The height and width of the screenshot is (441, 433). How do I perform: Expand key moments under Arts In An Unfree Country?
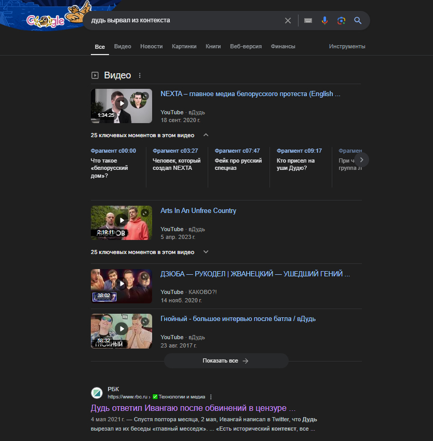pos(206,252)
